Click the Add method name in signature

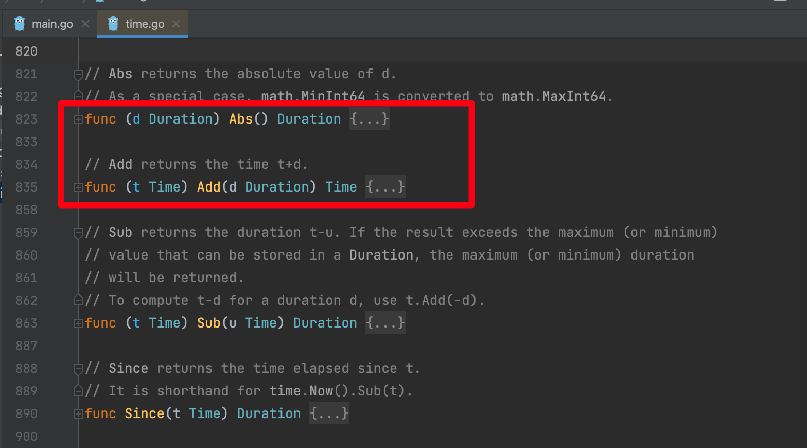click(x=208, y=187)
